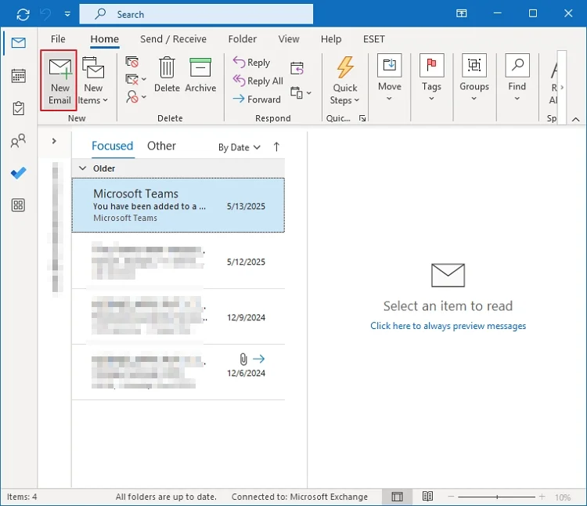Open the Folder tab
587x506 pixels.
[242, 39]
